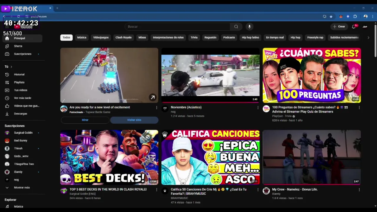The image size is (377, 212).
Task: Open video title Noviembre (Acústico)
Action: coord(186,107)
